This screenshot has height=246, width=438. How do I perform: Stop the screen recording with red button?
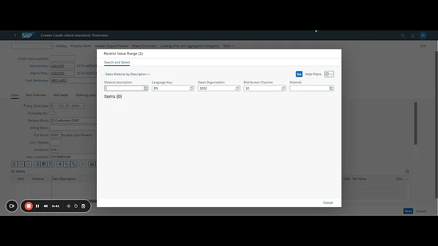point(29,206)
